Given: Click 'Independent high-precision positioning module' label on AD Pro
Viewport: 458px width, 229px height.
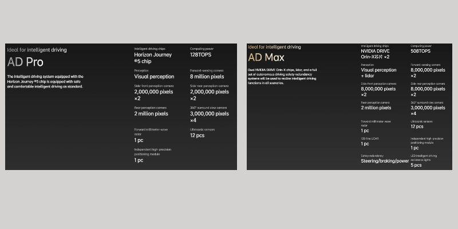Looking at the screenshot, I should 152,152.
